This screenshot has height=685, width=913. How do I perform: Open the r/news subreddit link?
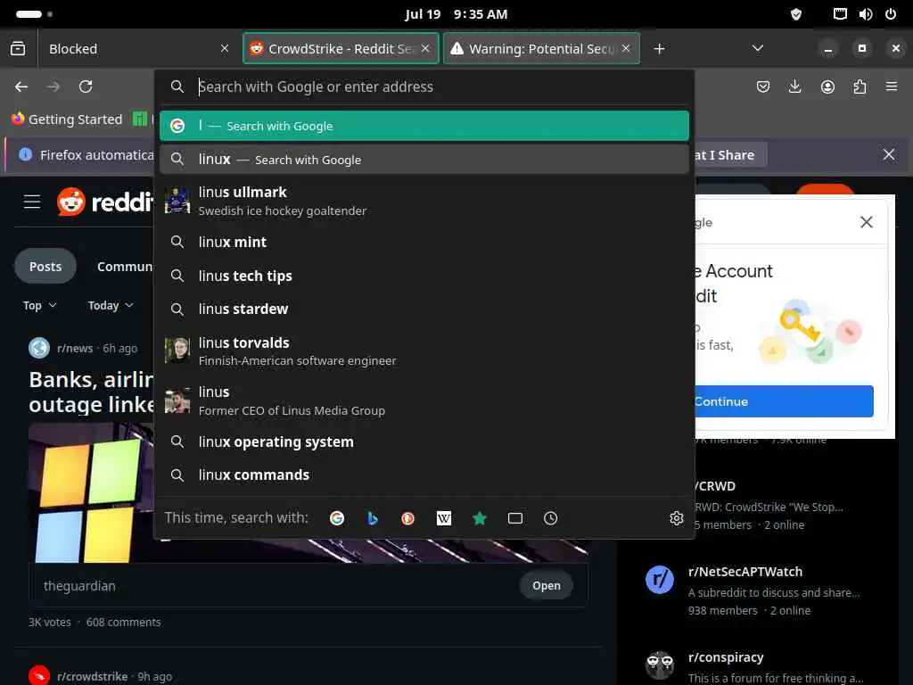tap(75, 349)
